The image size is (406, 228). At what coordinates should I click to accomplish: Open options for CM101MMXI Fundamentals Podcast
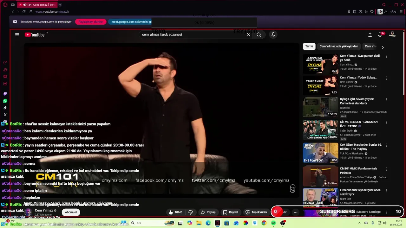pos(386,169)
